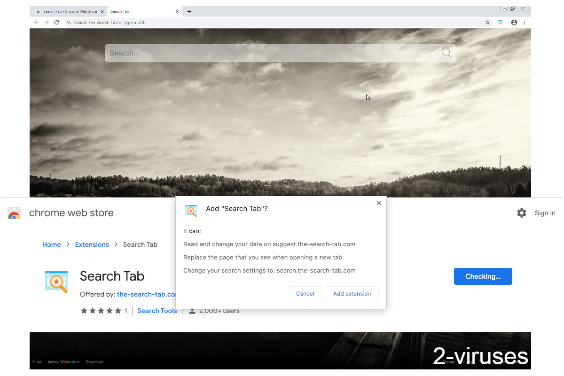This screenshot has width=564, height=376.
Task: Click the users icon beside 2,000+ users
Action: click(x=192, y=310)
